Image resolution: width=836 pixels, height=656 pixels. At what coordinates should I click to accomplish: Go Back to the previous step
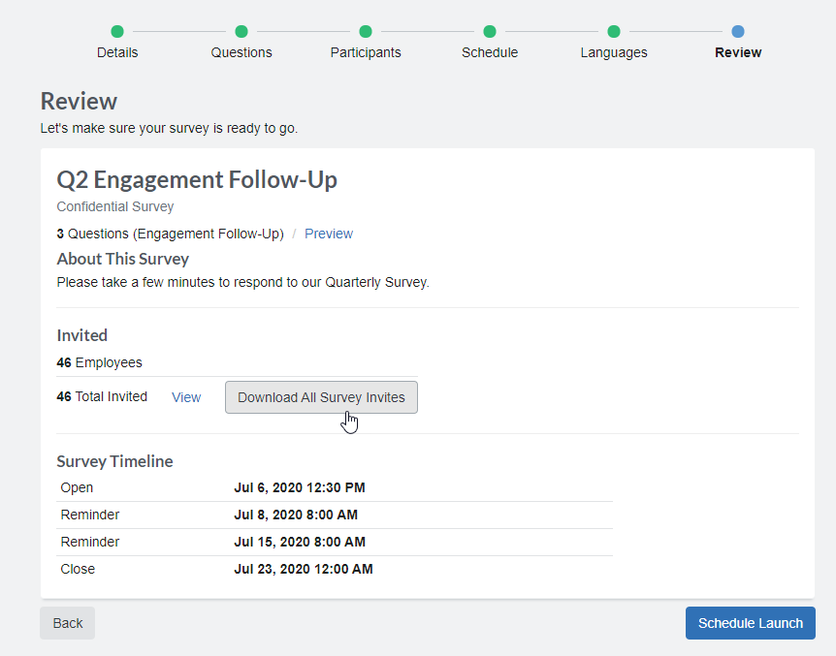point(66,623)
